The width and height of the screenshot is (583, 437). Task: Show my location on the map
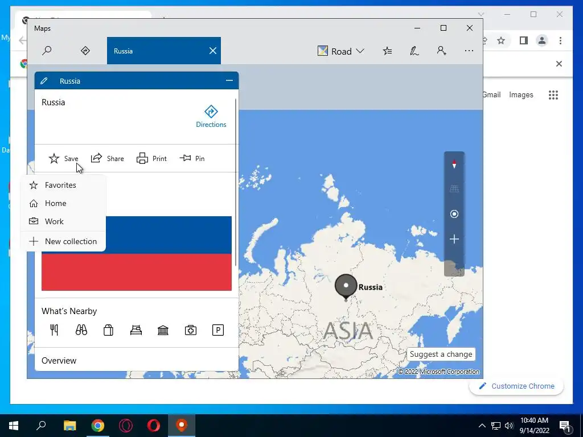[x=454, y=214]
